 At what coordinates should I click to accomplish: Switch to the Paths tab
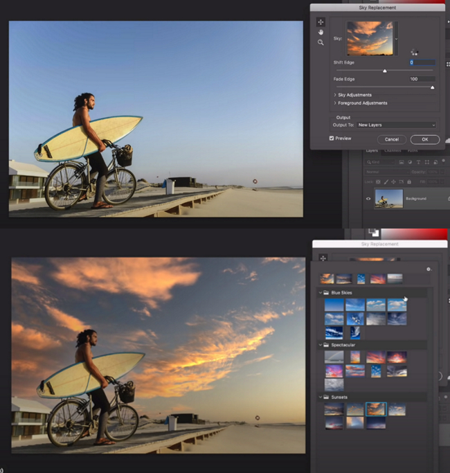pos(413,150)
